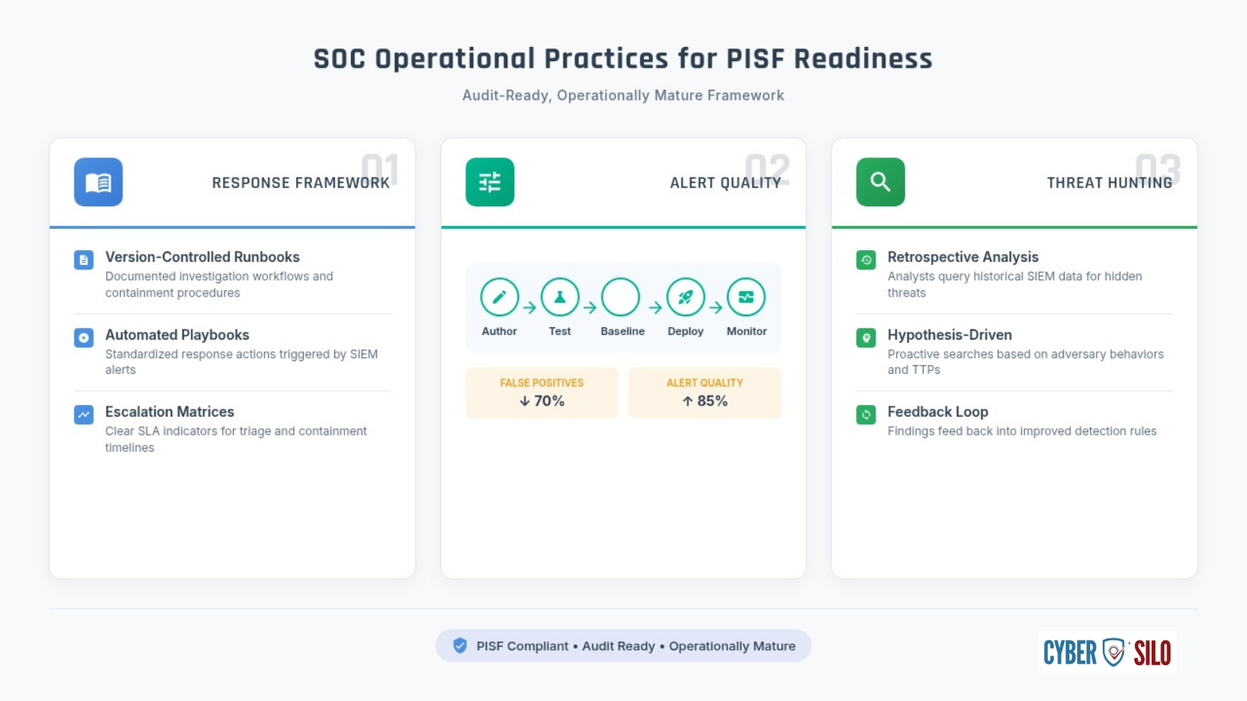Click arrow between Author and Test

click(530, 308)
